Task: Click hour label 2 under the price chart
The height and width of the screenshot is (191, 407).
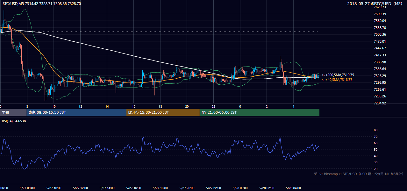Action: coord(267,106)
